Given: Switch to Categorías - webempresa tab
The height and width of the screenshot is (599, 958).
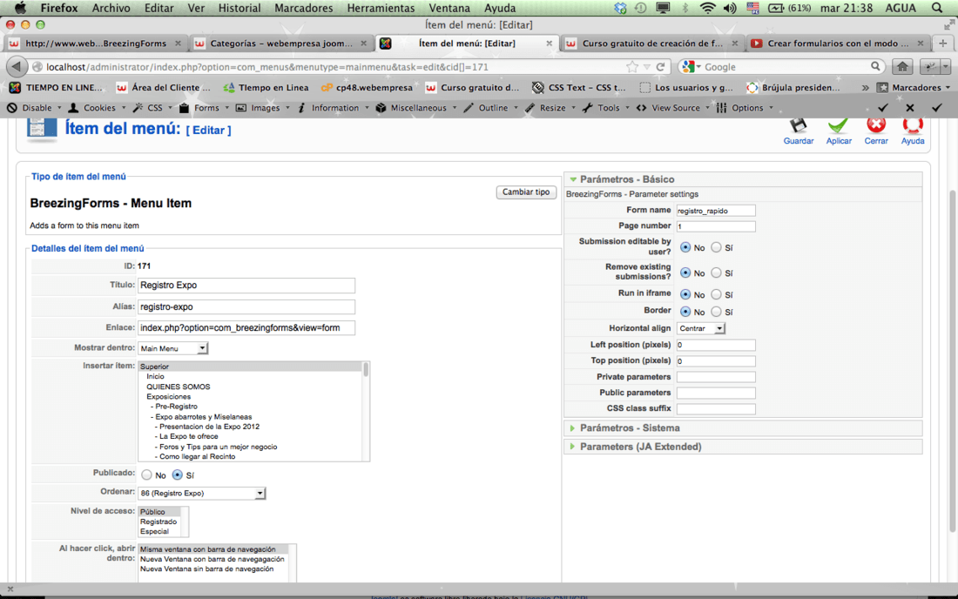Looking at the screenshot, I should [281, 44].
